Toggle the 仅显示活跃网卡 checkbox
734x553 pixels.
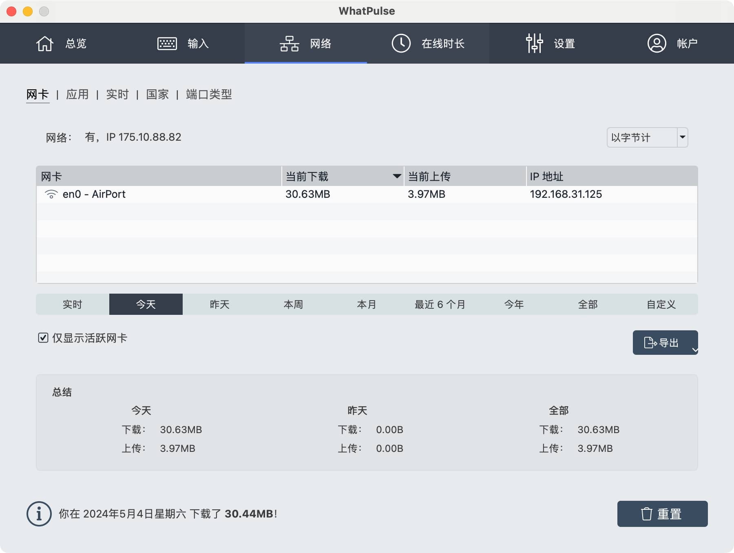coord(43,338)
